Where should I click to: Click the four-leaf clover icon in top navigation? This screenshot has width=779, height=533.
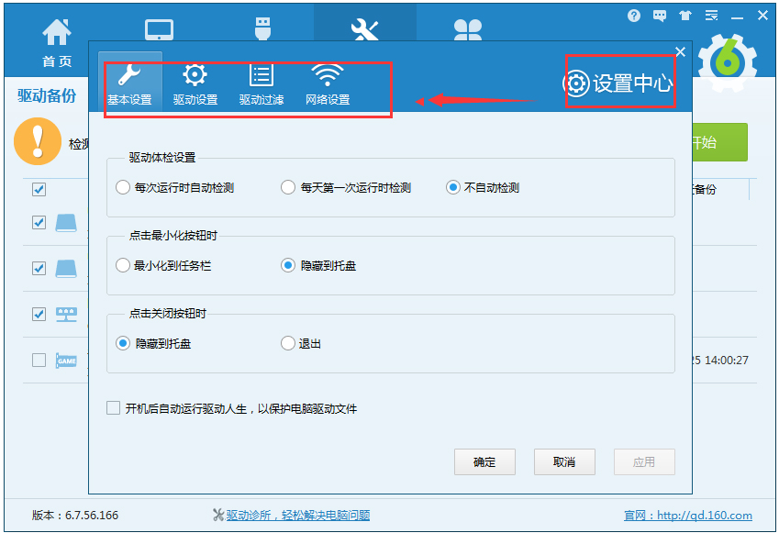[467, 30]
